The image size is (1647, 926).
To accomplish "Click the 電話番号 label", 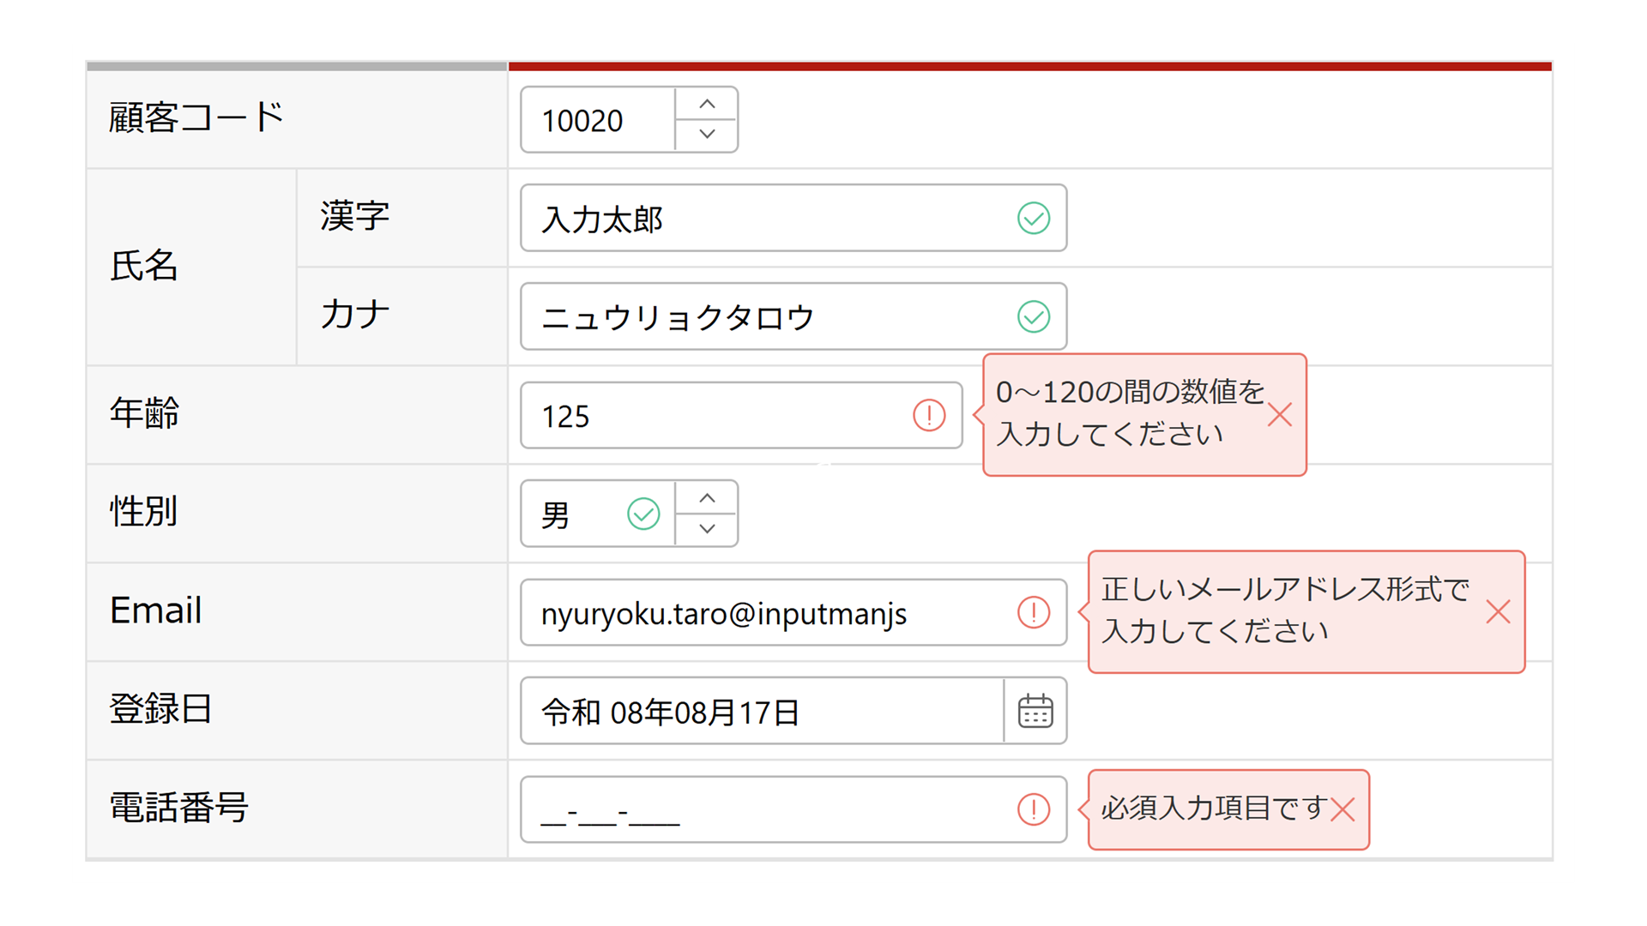I will pyautogui.click(x=178, y=807).
